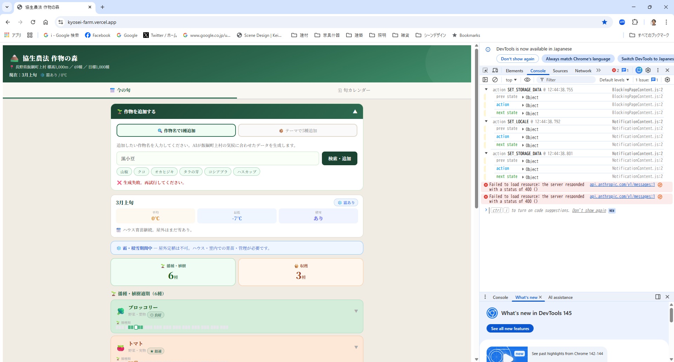Clear the console with the clear icon
The image size is (674, 362).
pos(495,80)
